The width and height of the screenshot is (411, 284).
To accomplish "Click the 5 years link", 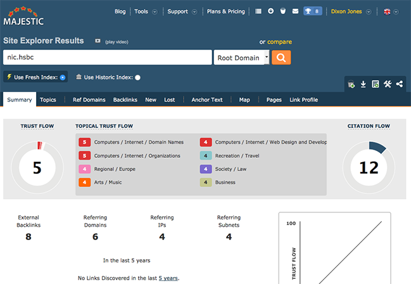I will (168, 278).
